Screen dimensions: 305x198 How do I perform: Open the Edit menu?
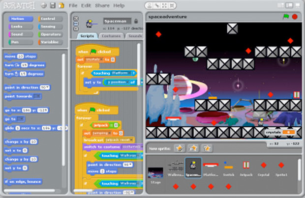click(86, 5)
